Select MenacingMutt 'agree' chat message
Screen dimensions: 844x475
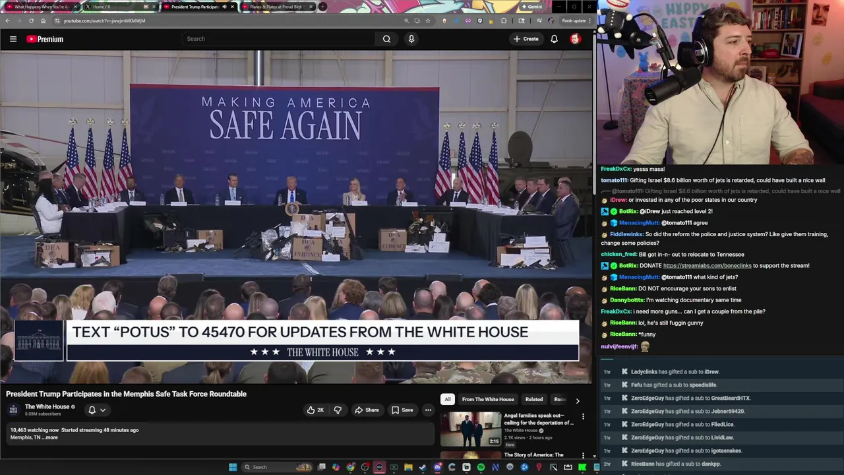click(x=655, y=222)
